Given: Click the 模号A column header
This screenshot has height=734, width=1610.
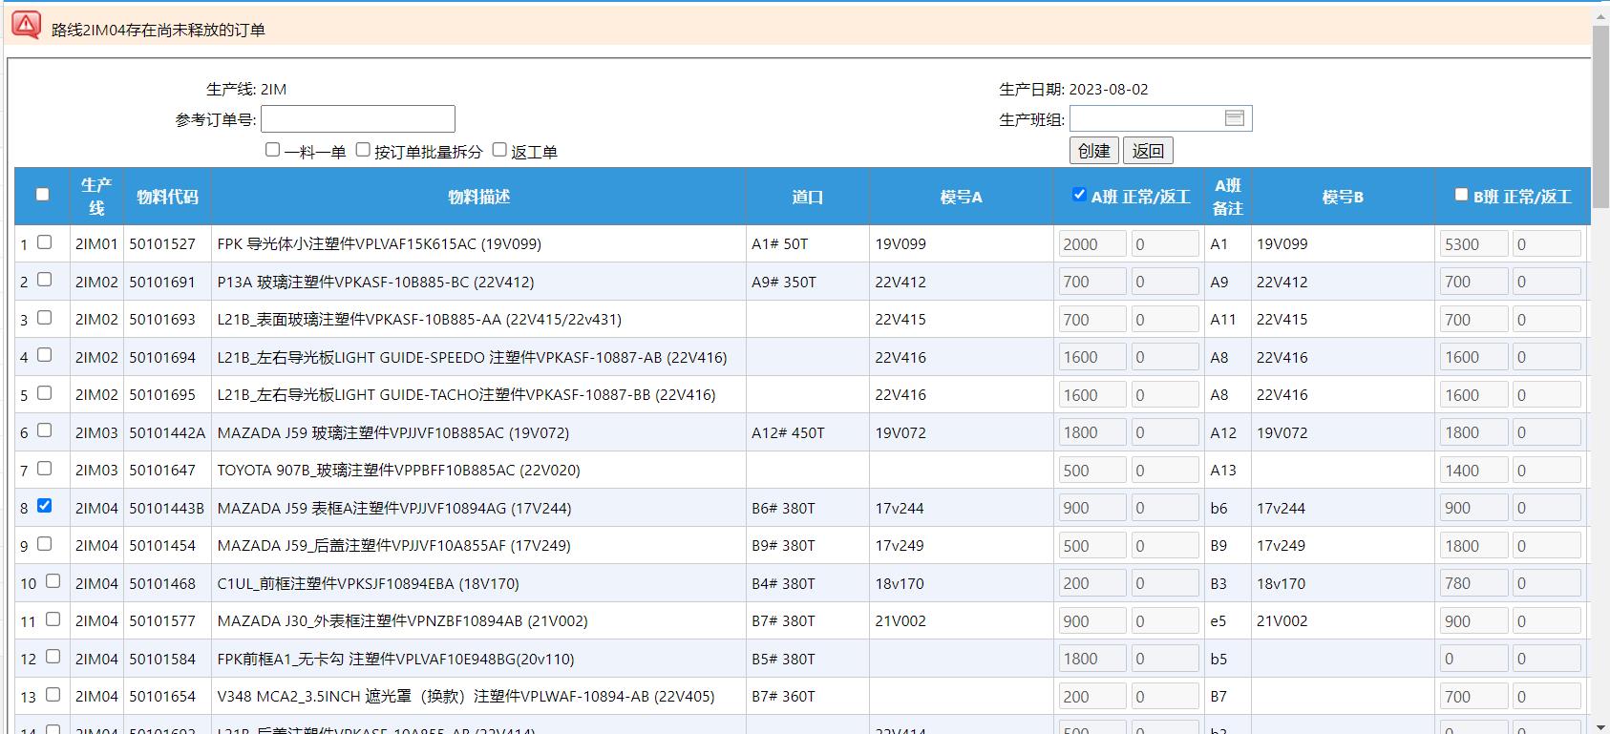Looking at the screenshot, I should [961, 197].
